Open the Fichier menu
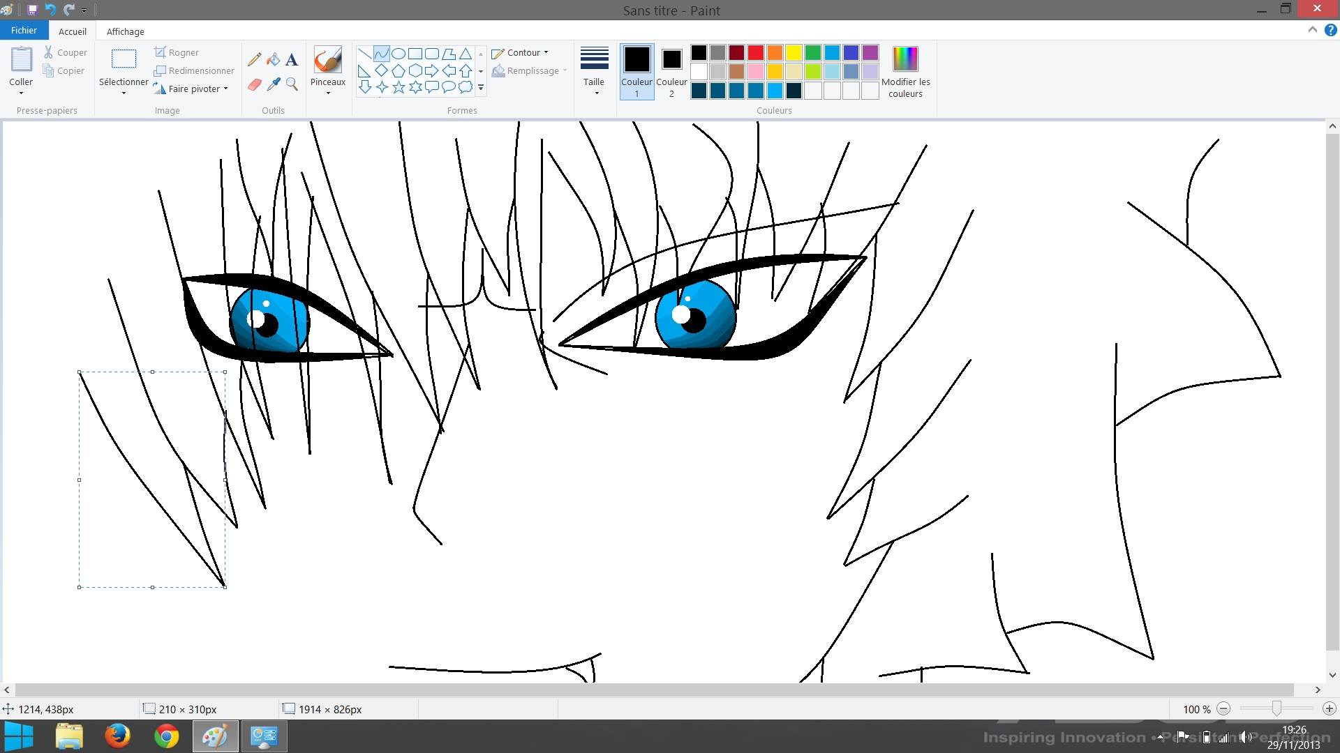Screen dimensions: 1340x753 click(24, 31)
